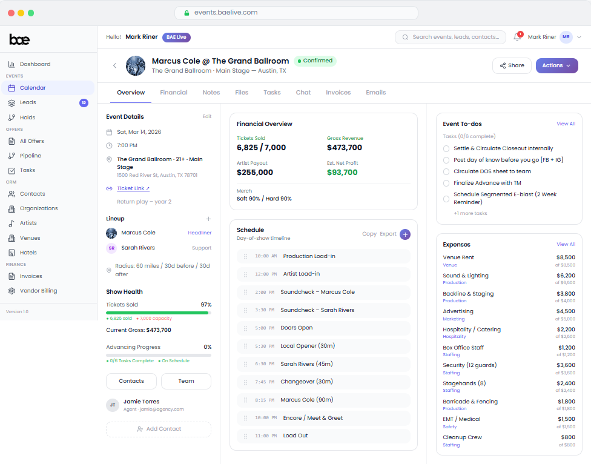This screenshot has height=464, width=591.
Task: Open Calendar from the sidebar
Action: pyautogui.click(x=33, y=88)
